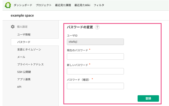Select パスワード in the sidebar
This screenshot has width=169, height=106.
(x=35, y=42)
